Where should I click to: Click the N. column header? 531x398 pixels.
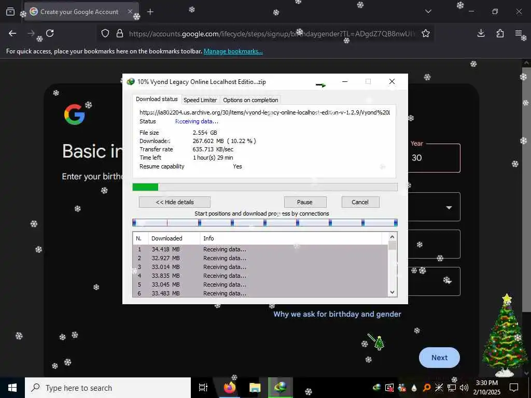click(141, 238)
